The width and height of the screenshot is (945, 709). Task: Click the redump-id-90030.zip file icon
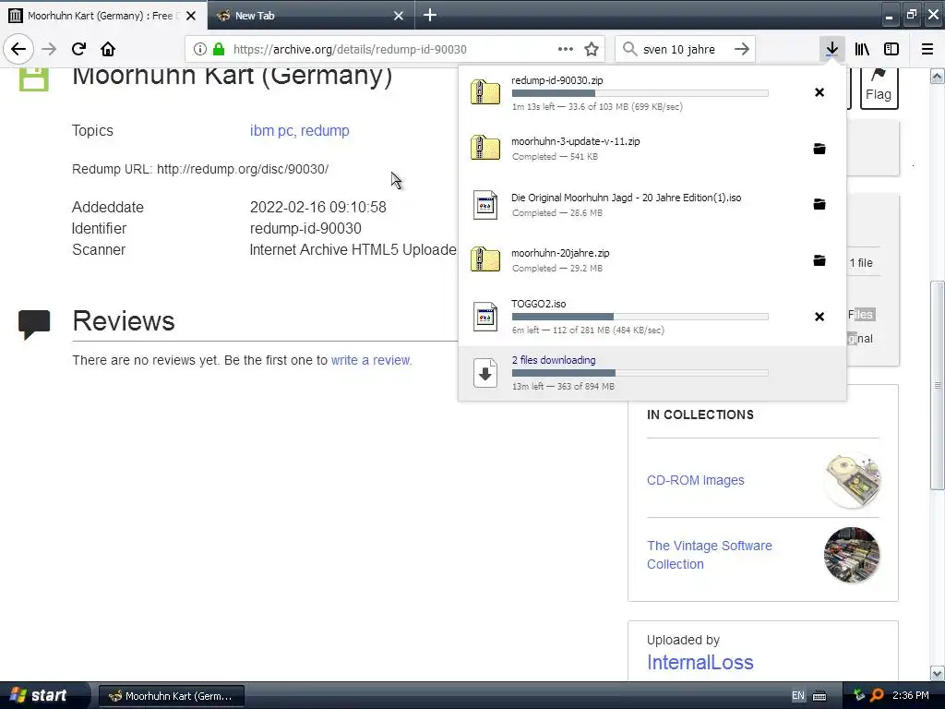click(485, 92)
